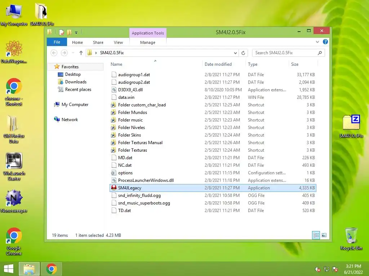Open the SM4J2.0.5Fix folder icon beside My Computer
369x276 pixels.
tap(42, 14)
